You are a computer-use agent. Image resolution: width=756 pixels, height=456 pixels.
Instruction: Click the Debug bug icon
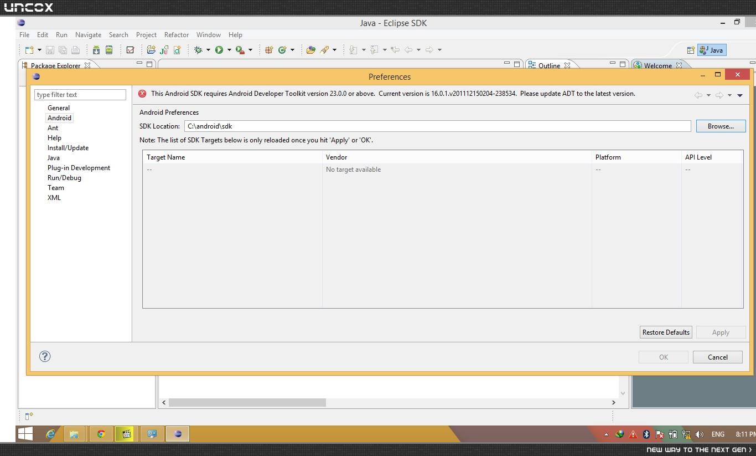point(198,50)
